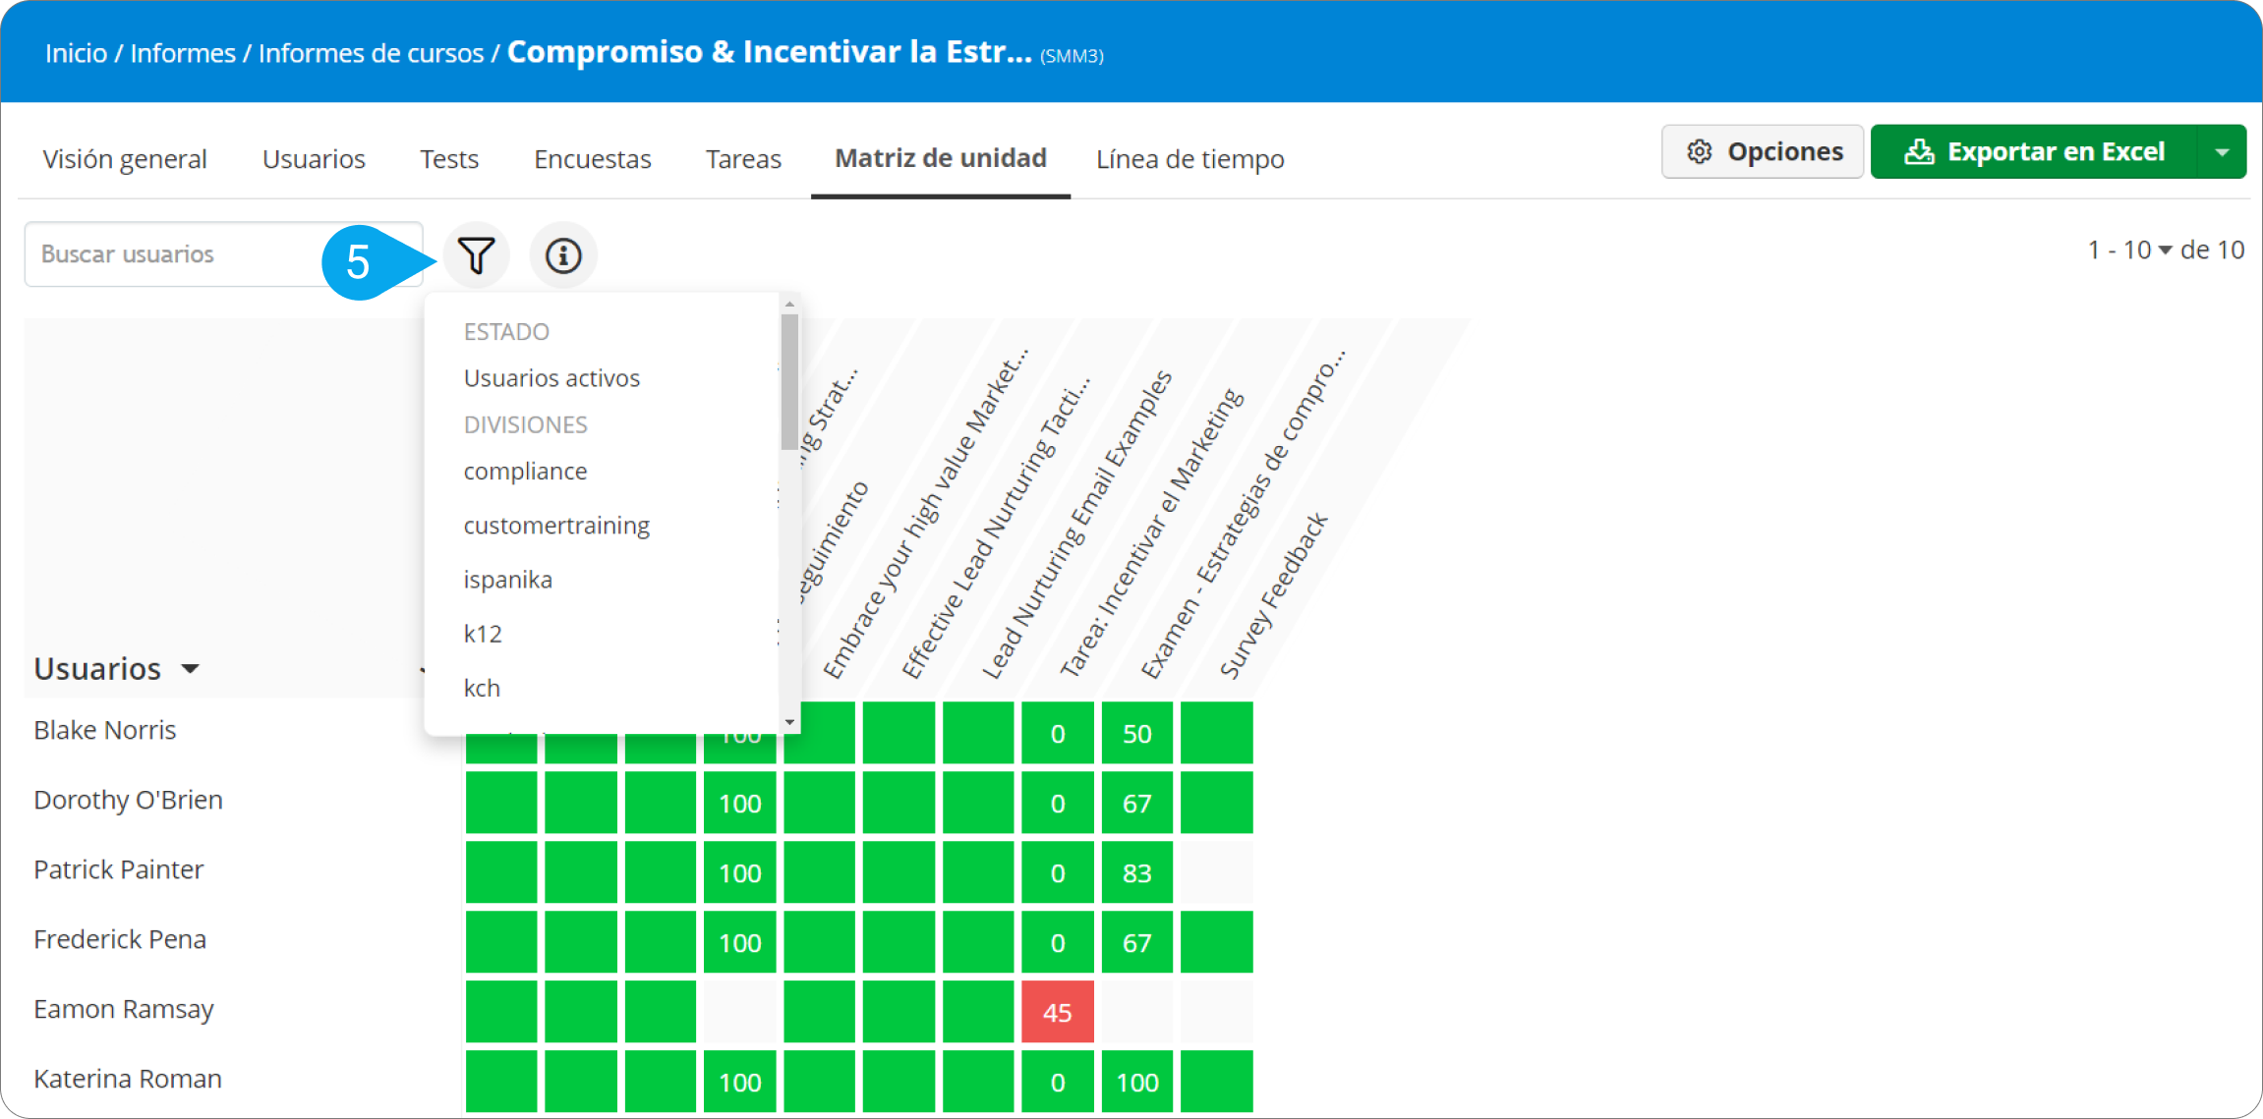Select customertraining in divisions list
The height and width of the screenshot is (1119, 2263).
tap(556, 526)
